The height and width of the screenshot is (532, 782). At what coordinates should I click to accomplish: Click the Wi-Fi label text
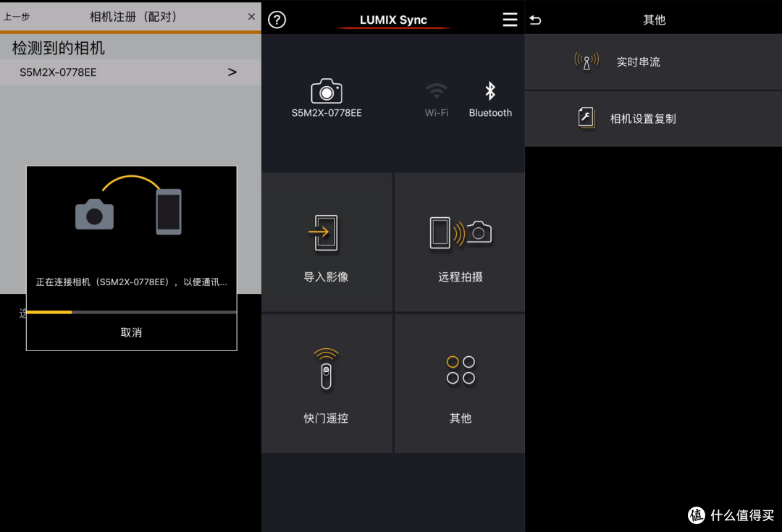[437, 113]
